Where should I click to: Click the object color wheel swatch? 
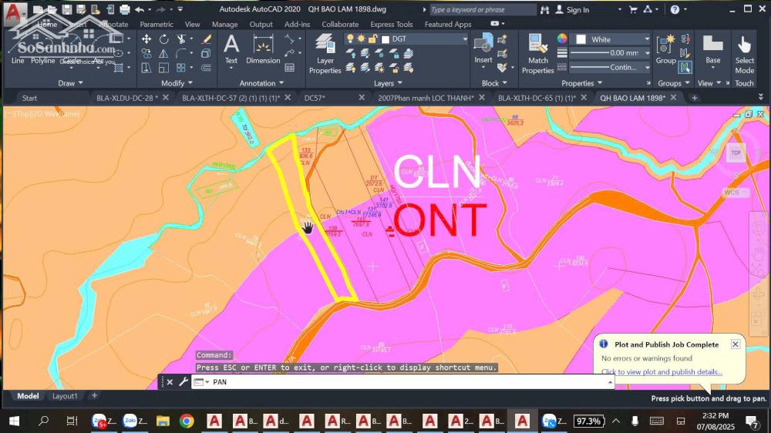point(562,39)
